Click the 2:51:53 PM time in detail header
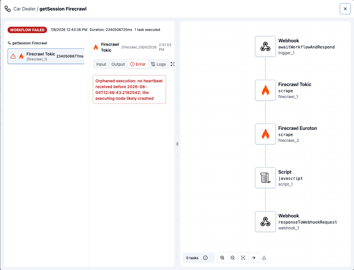The image size is (354, 270). (165, 47)
